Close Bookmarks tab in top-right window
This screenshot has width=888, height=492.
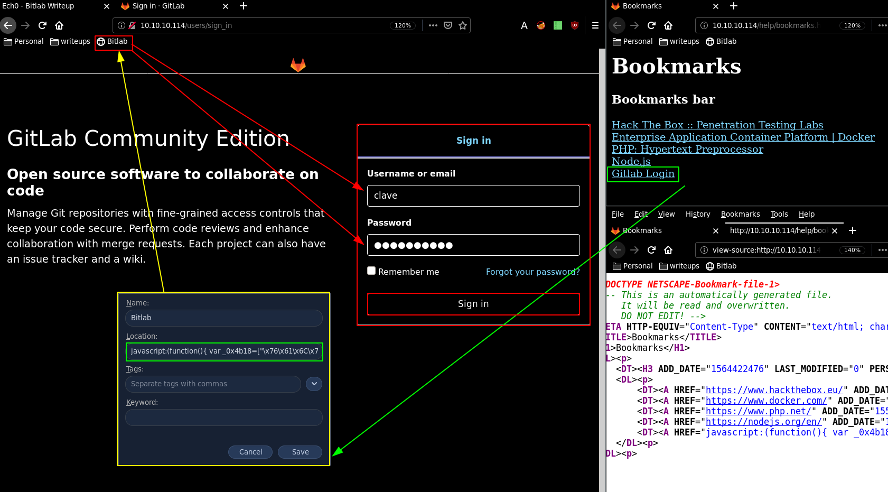[x=716, y=6]
